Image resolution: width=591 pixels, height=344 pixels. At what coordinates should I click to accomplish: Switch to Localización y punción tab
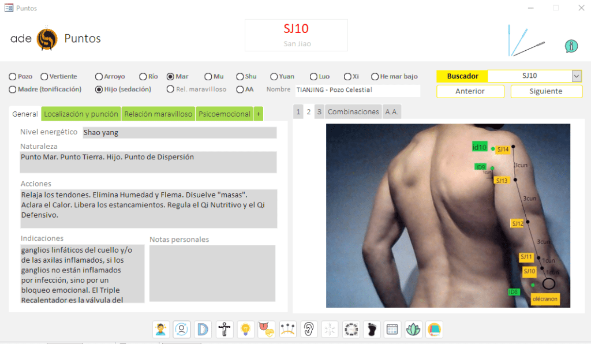81,114
